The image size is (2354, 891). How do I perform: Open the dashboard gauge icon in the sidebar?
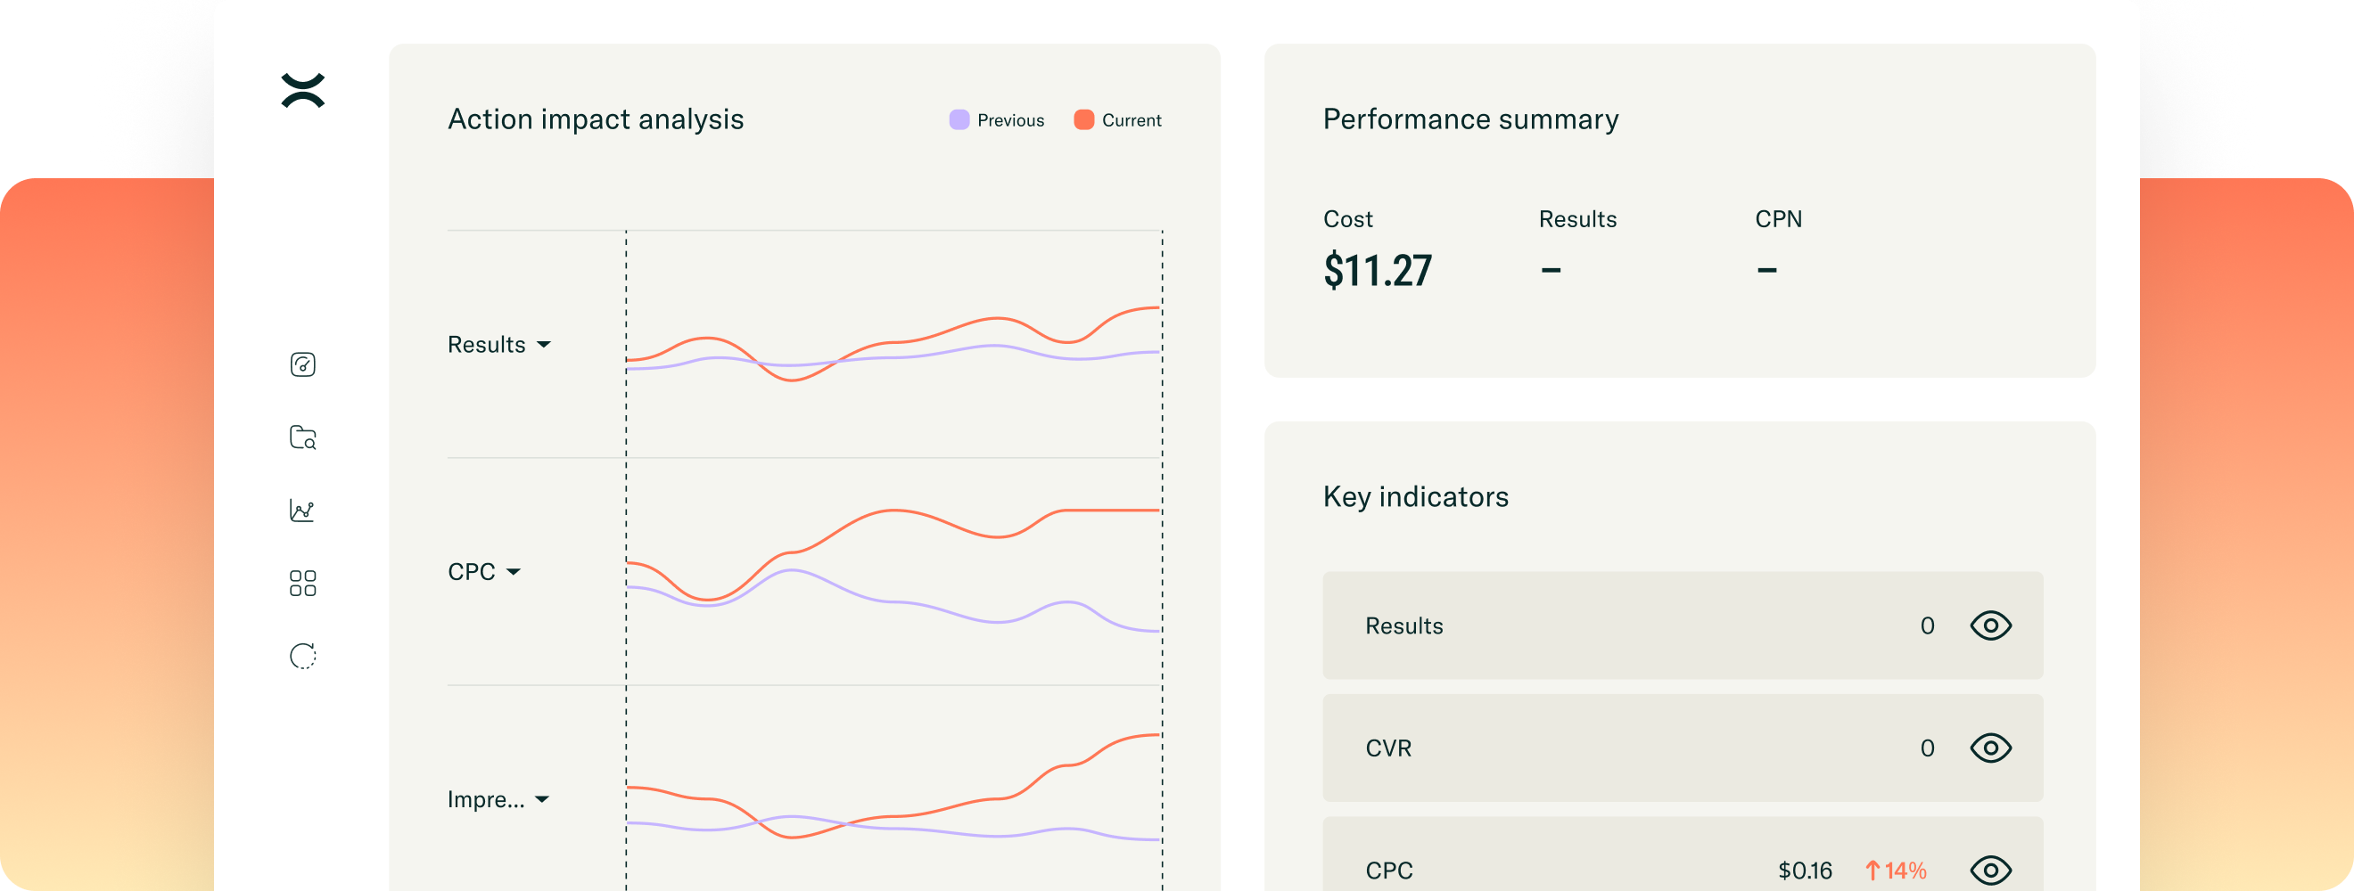coord(302,364)
